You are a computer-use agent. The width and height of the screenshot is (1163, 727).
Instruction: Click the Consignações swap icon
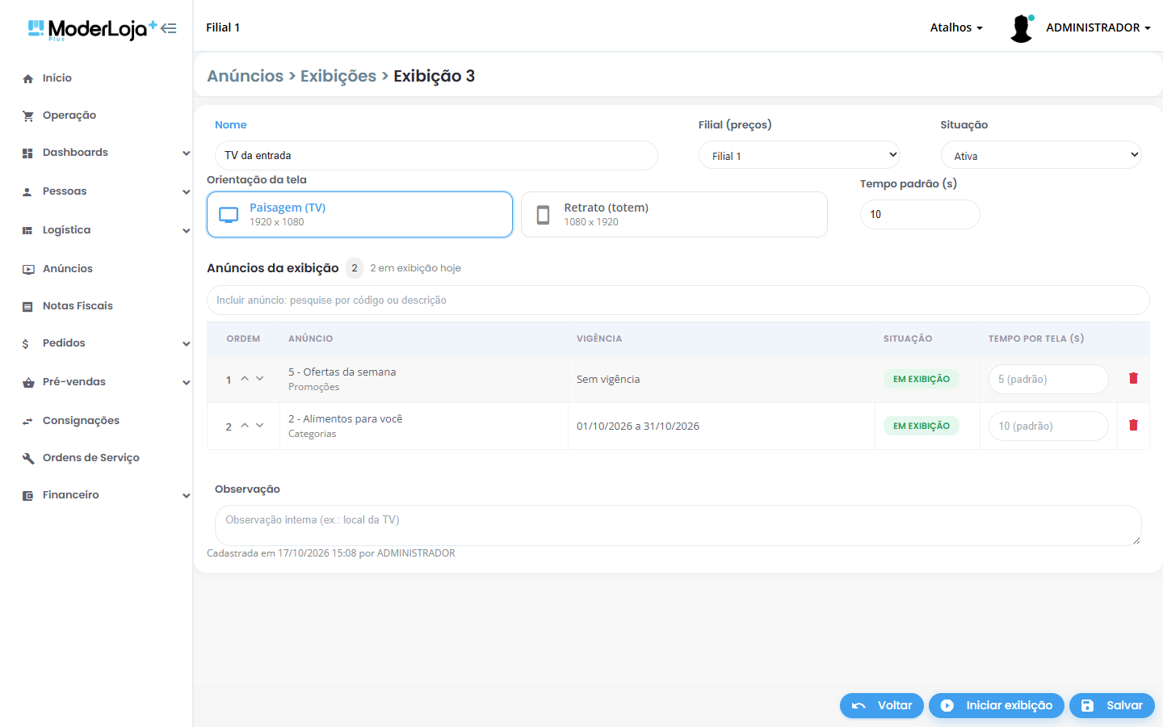(27, 421)
